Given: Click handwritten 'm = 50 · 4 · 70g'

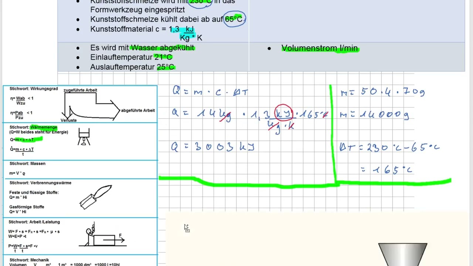Looking at the screenshot, I should coord(382,92).
